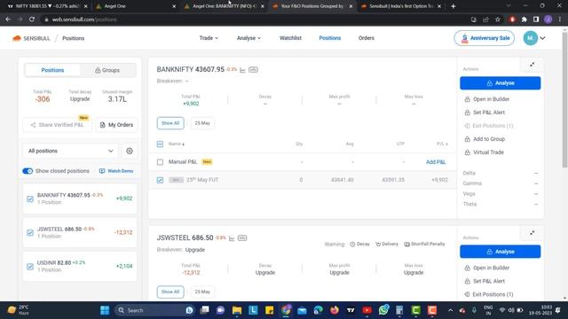The height and width of the screenshot is (319, 568).
Task: Reload the page
Action: point(32,19)
